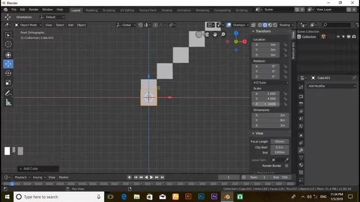Select the Select Box tool
Screen dimensions: 360x202
pos(8,35)
